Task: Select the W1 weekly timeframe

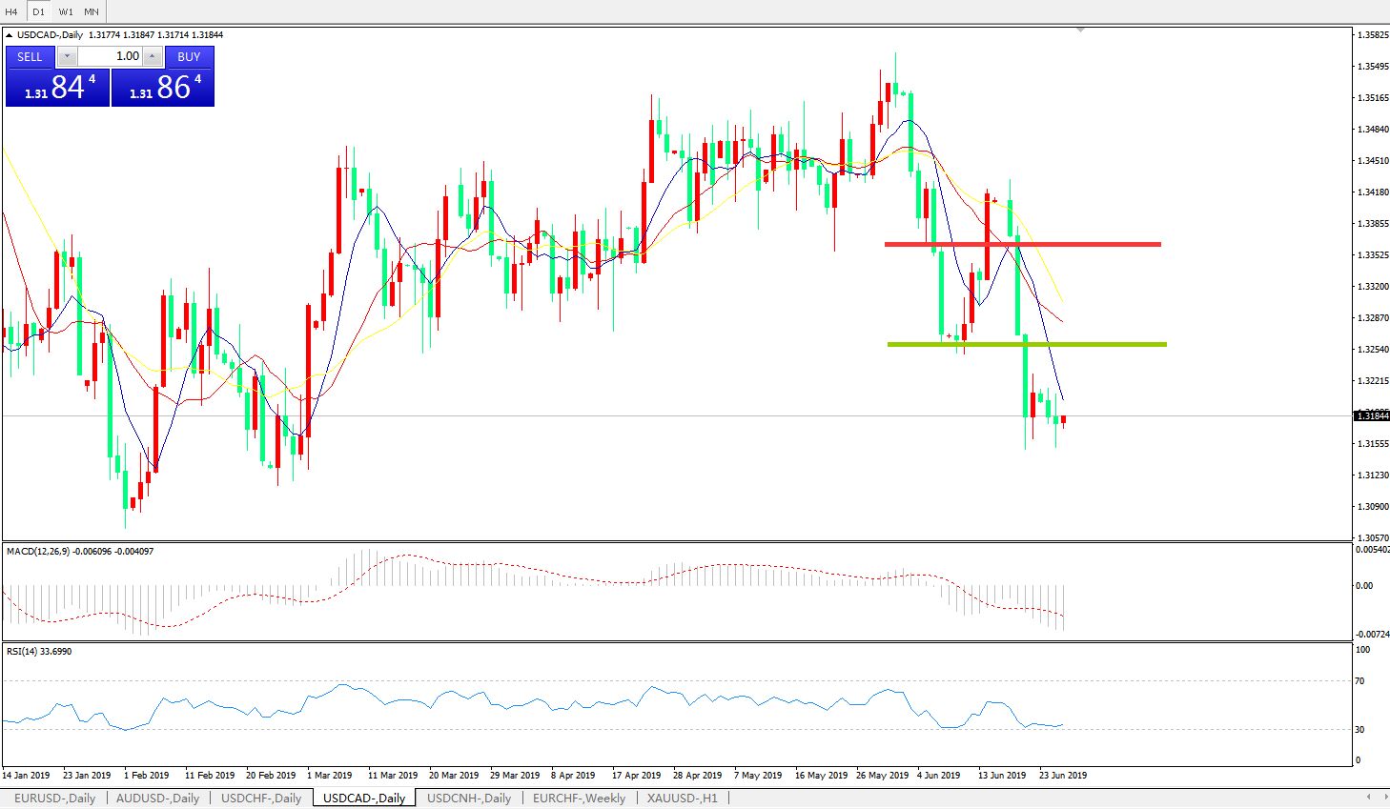Action: tap(66, 12)
